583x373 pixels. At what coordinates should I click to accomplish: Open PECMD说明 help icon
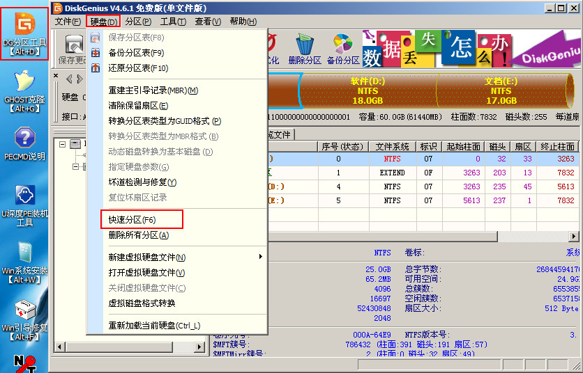coord(24,143)
